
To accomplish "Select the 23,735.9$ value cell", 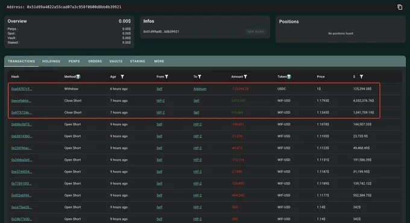I will (361, 136).
